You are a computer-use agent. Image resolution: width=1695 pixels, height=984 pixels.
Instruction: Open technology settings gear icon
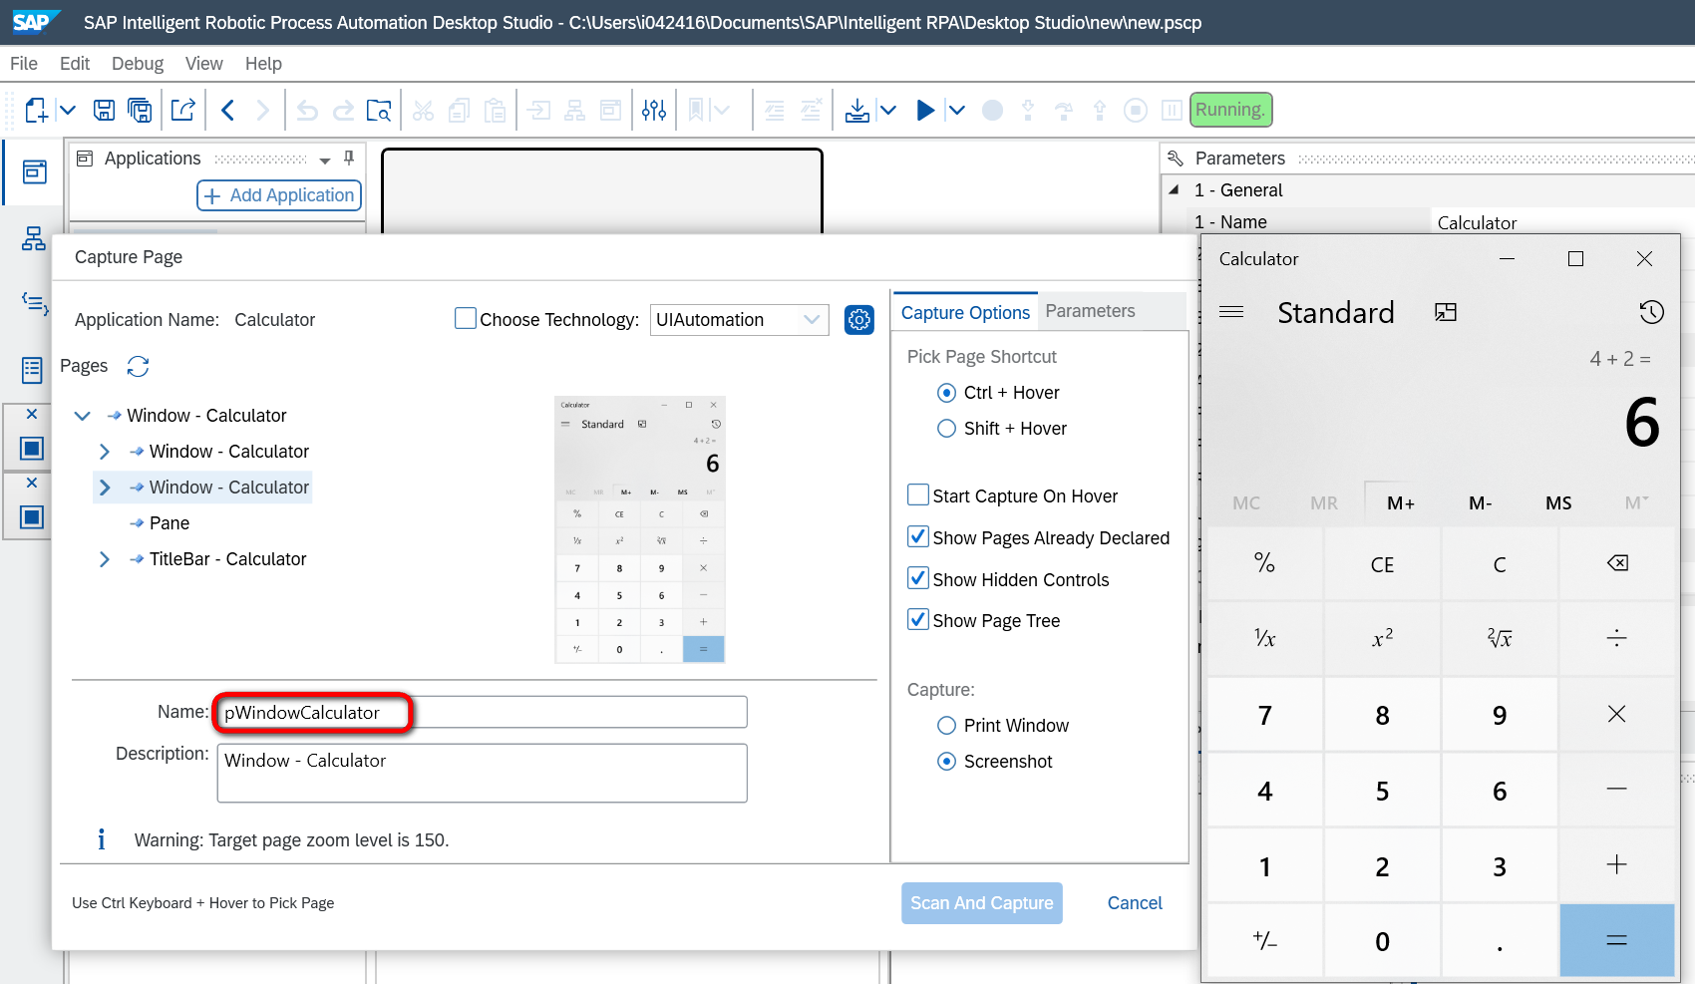coord(858,320)
